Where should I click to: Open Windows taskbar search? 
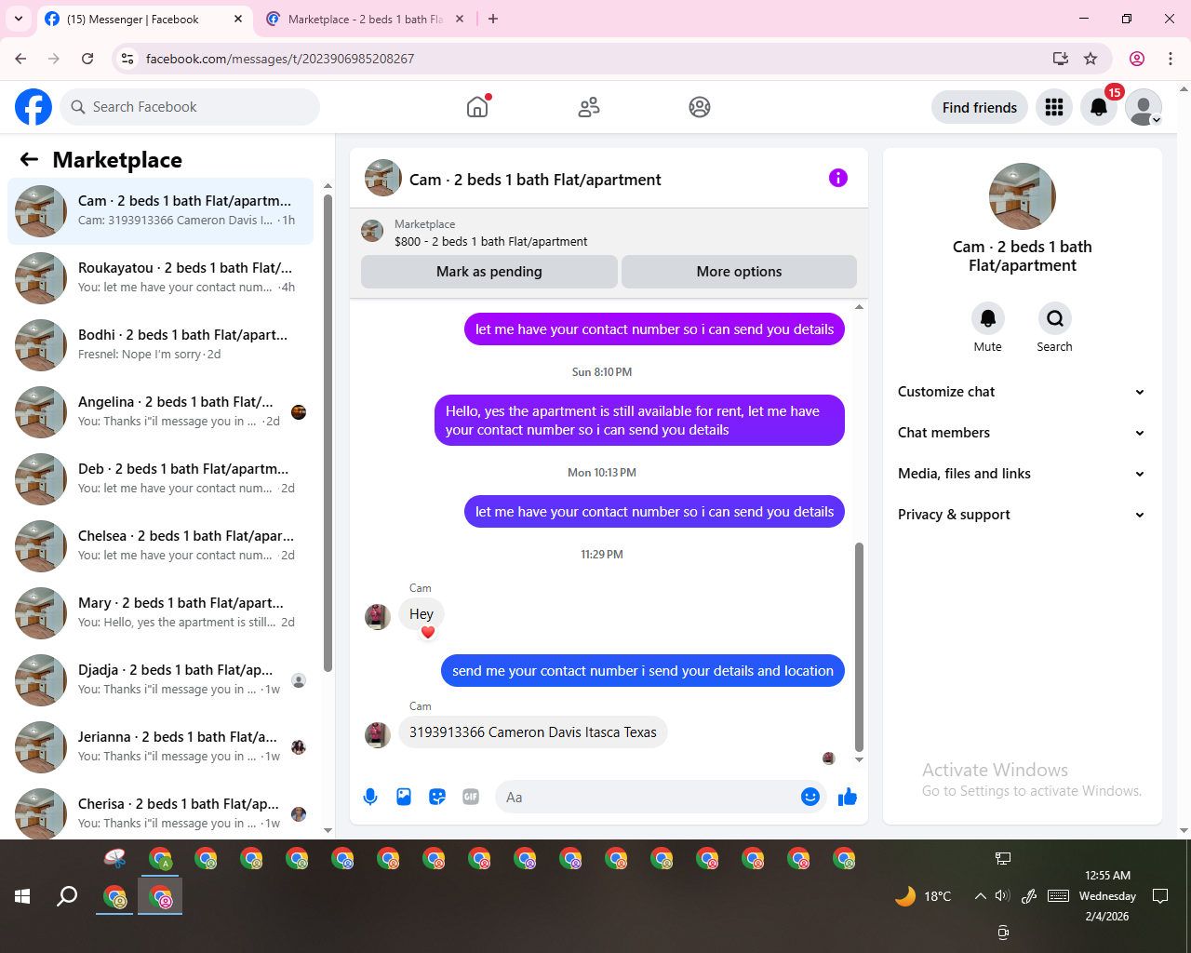click(67, 896)
